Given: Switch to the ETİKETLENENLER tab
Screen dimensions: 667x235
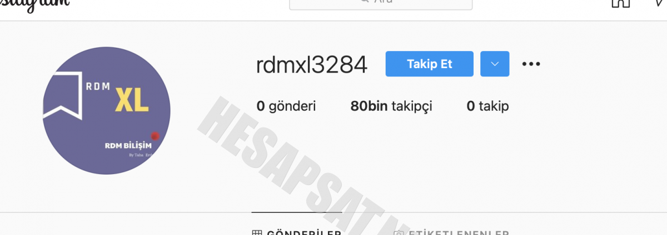Looking at the screenshot, I should pos(451,232).
